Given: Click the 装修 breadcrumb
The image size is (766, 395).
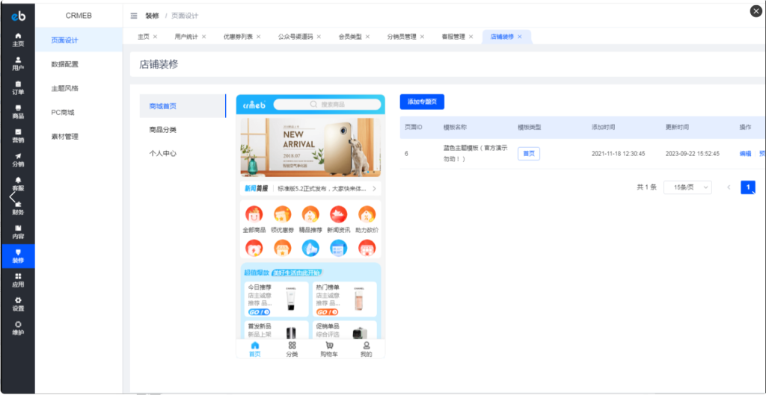Looking at the screenshot, I should pyautogui.click(x=152, y=16).
